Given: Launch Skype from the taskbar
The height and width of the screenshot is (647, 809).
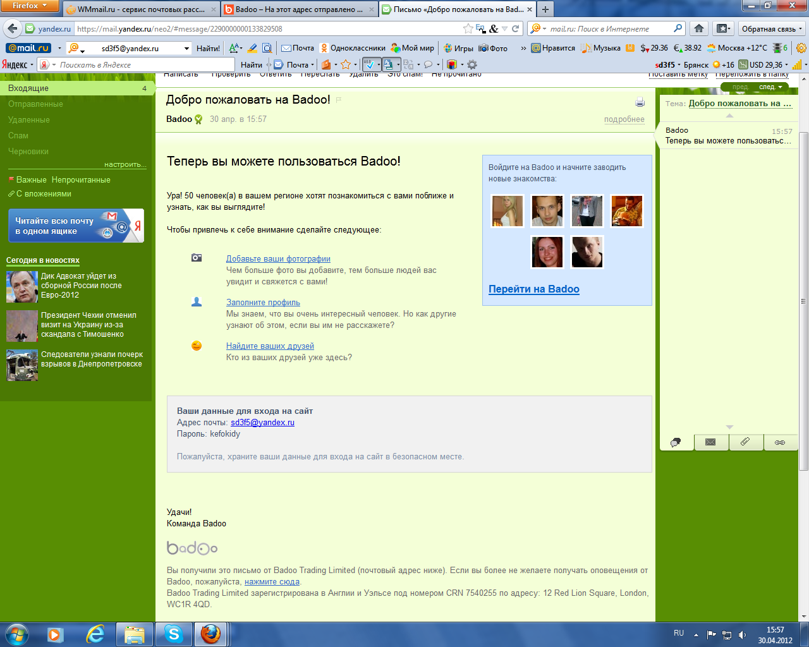Looking at the screenshot, I should coord(174,634).
